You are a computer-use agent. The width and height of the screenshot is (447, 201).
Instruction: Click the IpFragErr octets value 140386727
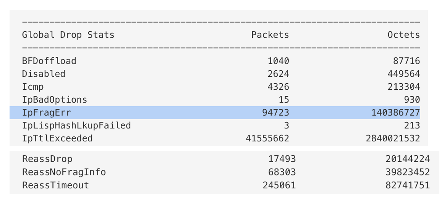point(395,113)
